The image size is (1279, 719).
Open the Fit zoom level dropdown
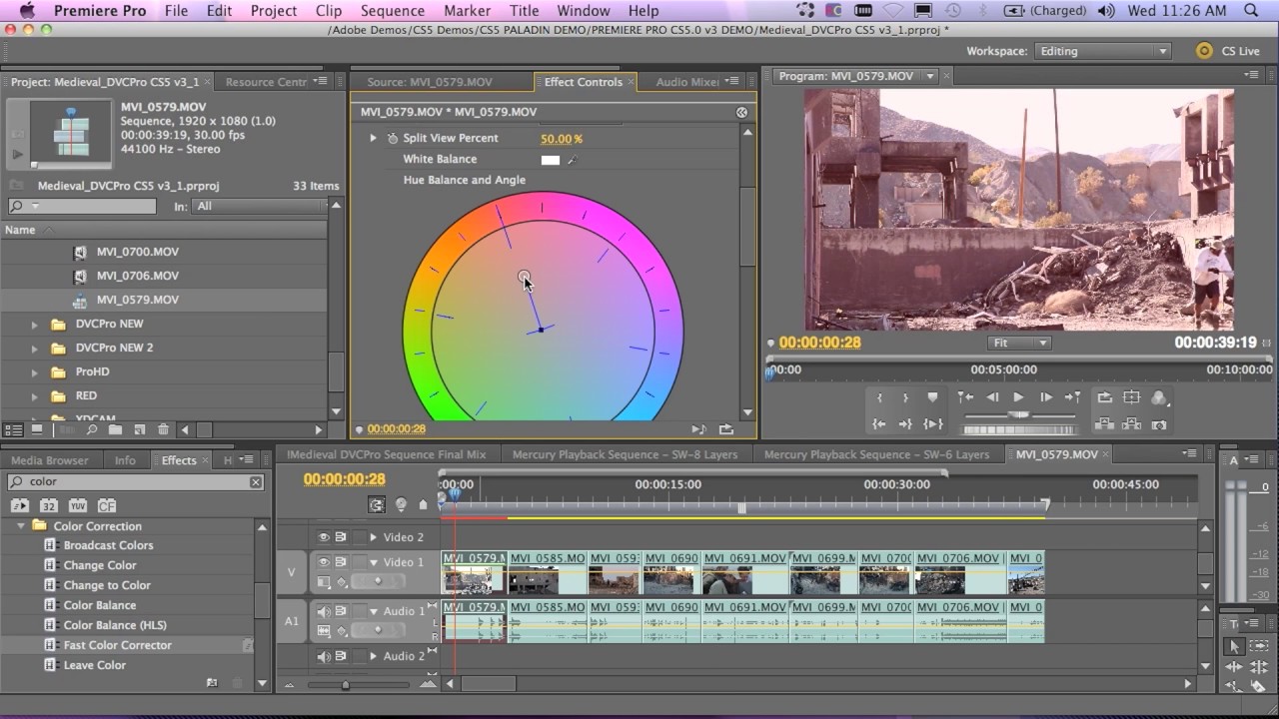pos(1019,343)
